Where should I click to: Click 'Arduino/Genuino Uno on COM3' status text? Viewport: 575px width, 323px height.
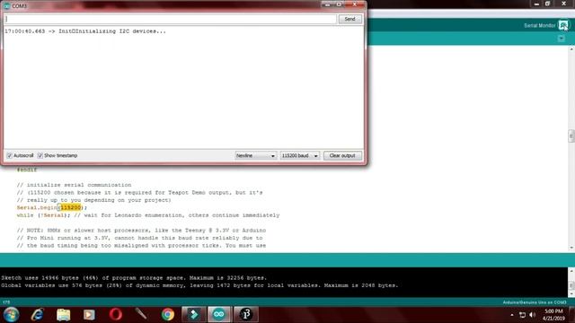[x=535, y=302]
